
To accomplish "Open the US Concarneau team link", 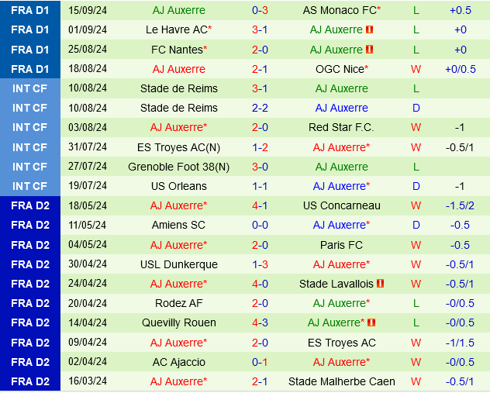I will tap(341, 205).
